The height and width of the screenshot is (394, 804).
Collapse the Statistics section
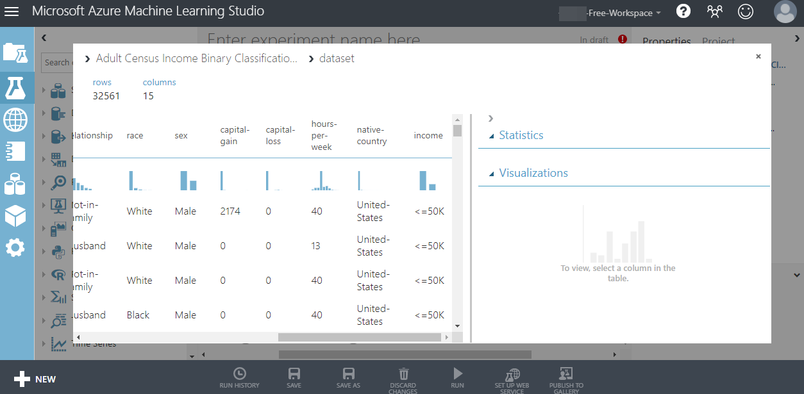coord(492,136)
